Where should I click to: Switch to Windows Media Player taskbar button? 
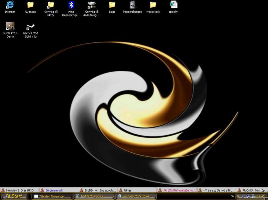pos(135,196)
